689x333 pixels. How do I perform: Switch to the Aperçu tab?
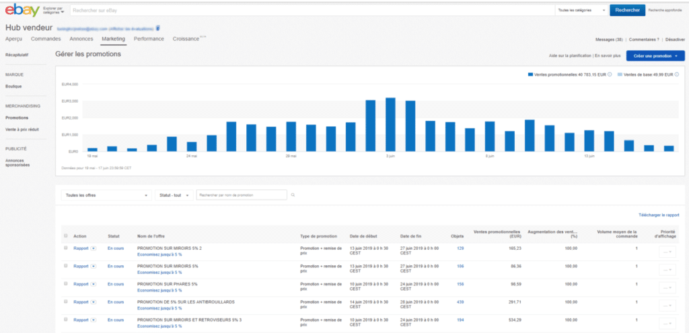pos(13,39)
